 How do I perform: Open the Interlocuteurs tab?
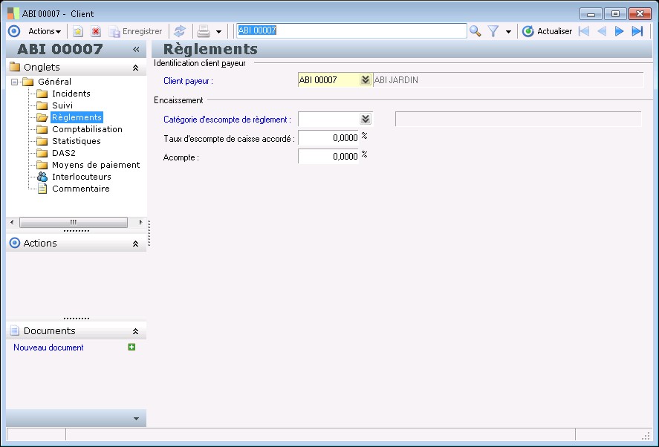click(x=82, y=177)
